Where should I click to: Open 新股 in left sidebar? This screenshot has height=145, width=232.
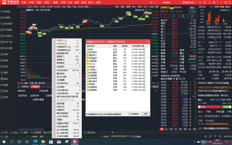4,54
